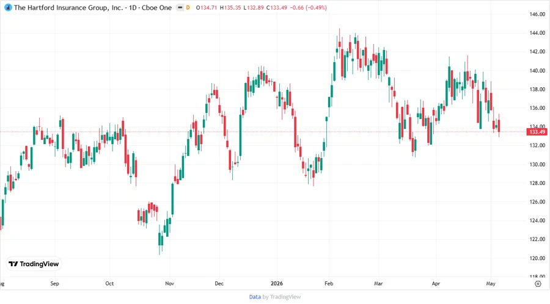
Task: Open chart settings gear icon
Action: (x=538, y=284)
